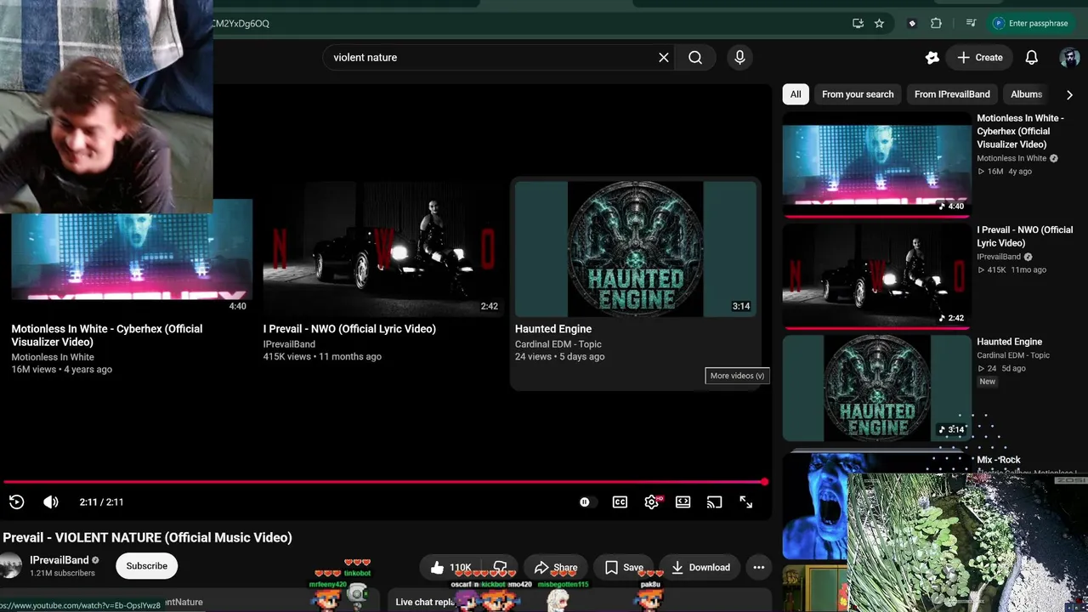1088x612 pixels.
Task: Replay the video with the replay button
Action: point(16,502)
